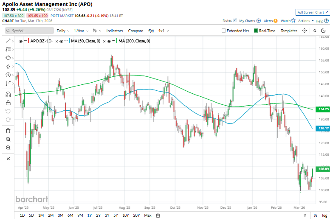Select the 5Y range

tap(116, 215)
